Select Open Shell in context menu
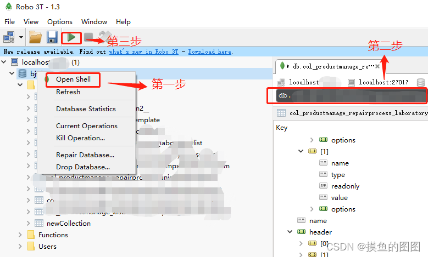 tap(73, 79)
